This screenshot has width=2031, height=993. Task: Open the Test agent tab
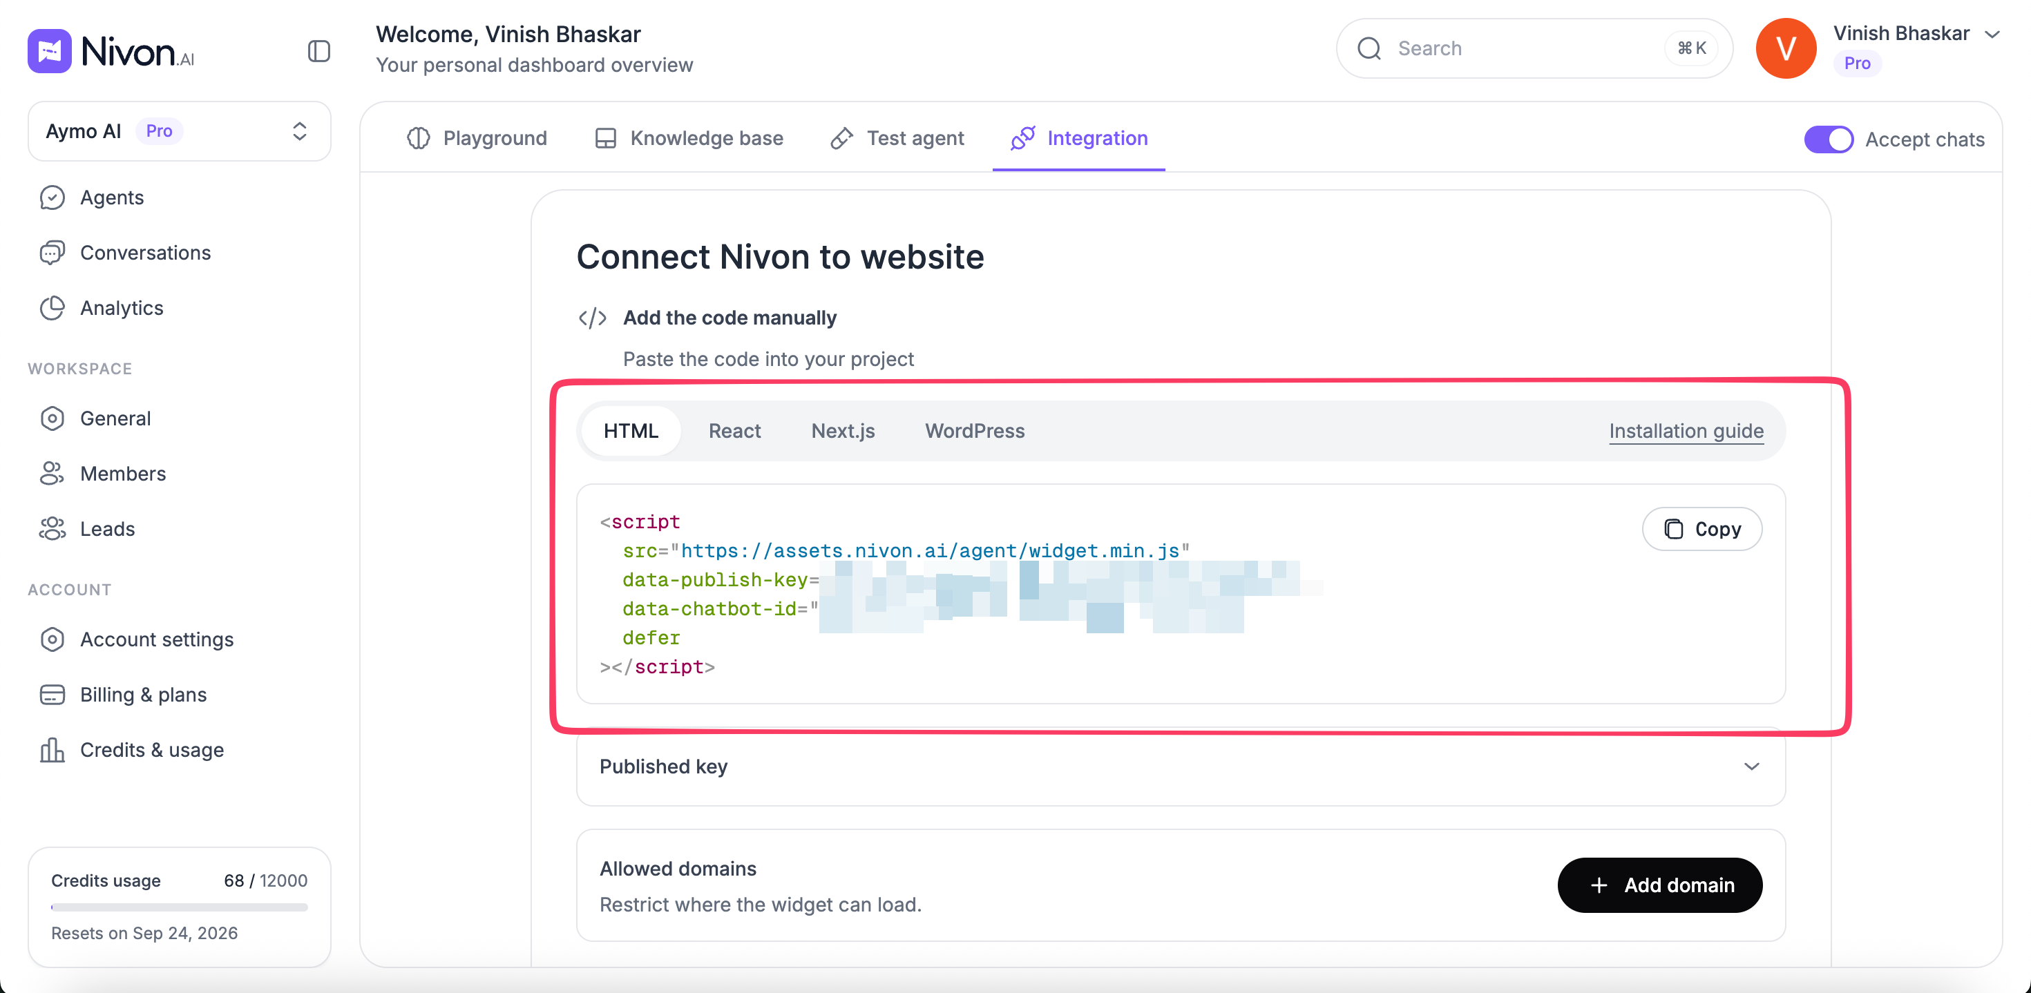[x=897, y=139]
